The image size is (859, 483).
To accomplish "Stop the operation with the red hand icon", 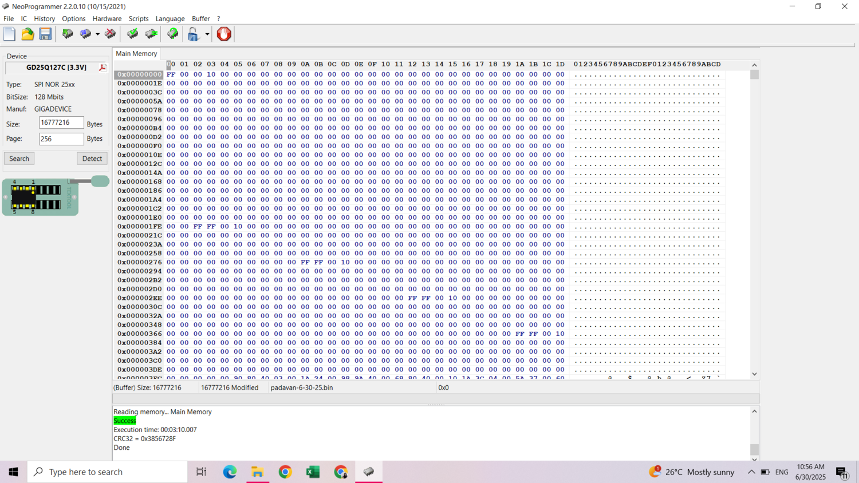I will click(x=224, y=34).
